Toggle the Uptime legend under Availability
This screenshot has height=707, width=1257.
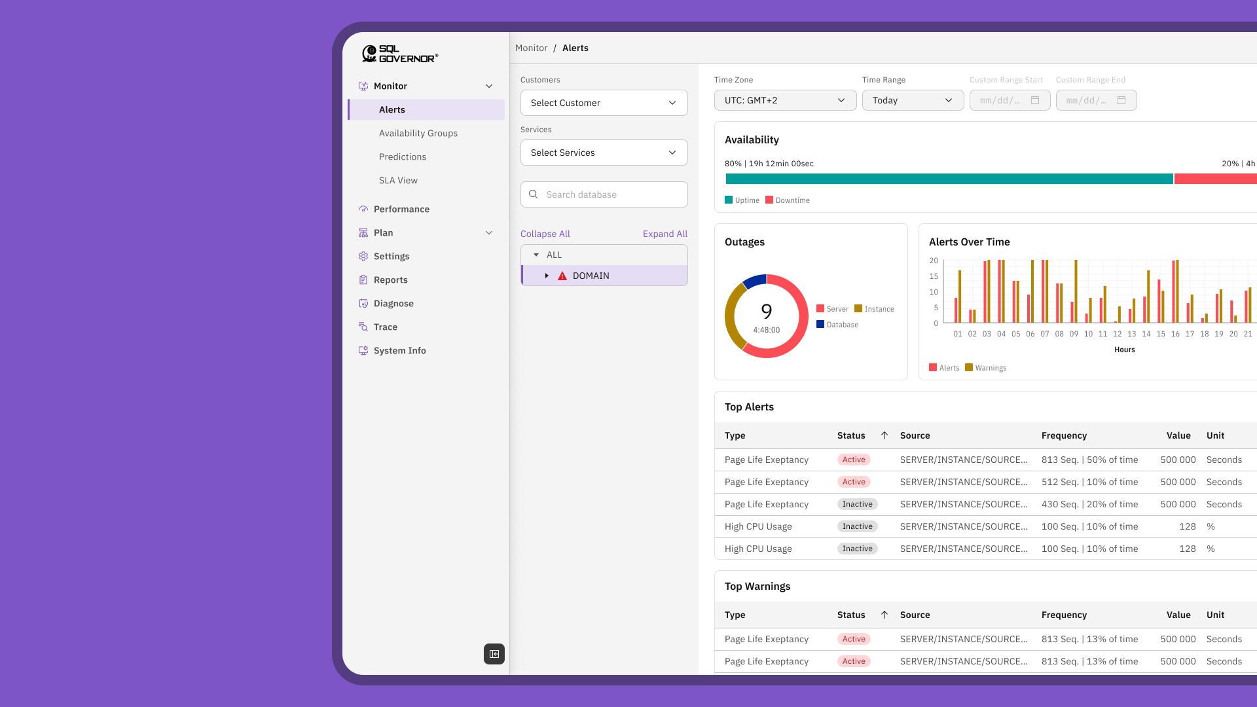[742, 200]
